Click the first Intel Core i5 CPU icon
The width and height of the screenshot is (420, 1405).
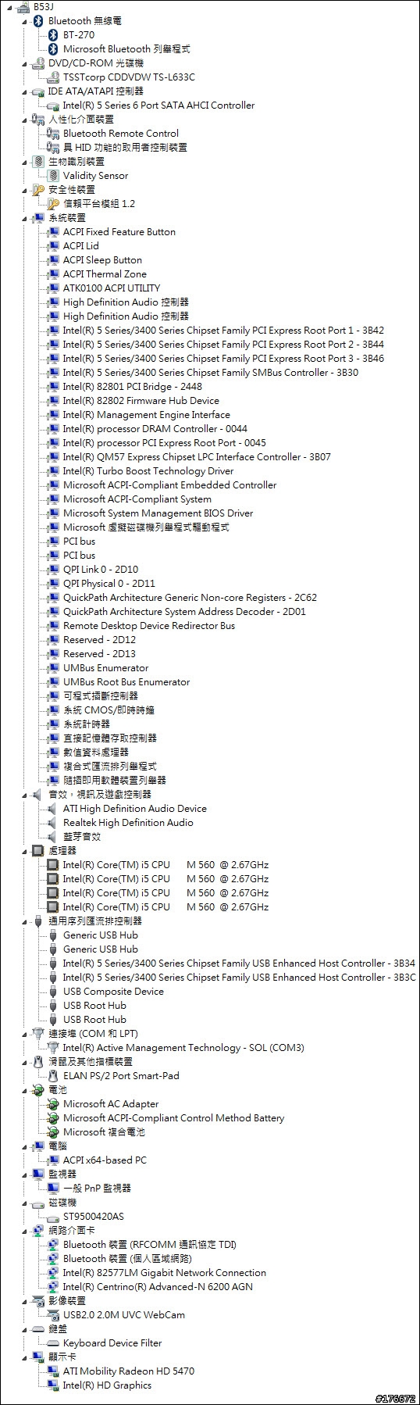point(53,865)
